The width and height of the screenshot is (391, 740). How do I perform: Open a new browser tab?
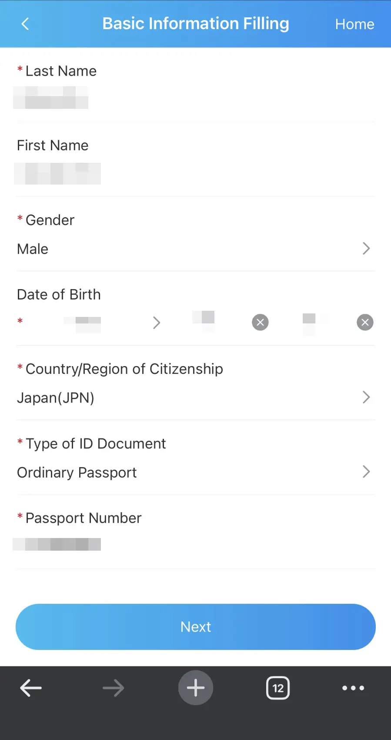196,688
